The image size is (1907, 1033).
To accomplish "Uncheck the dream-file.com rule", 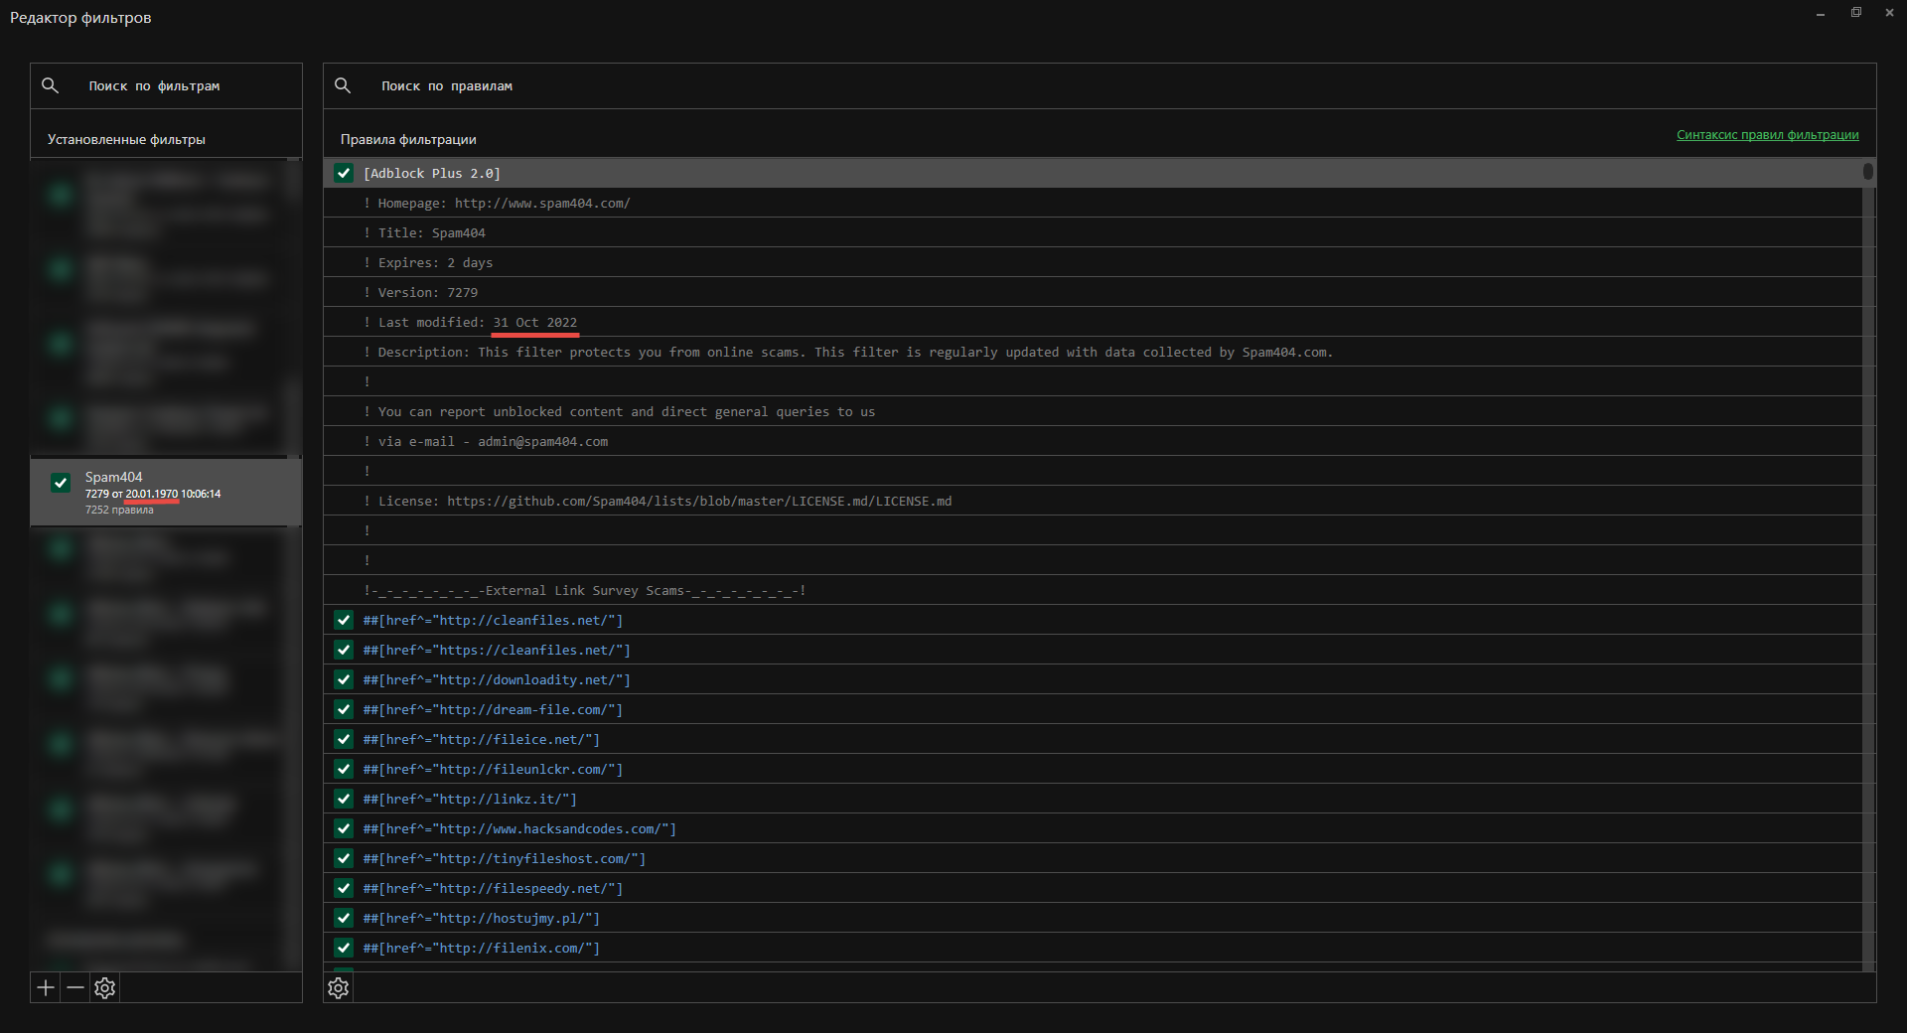I will (344, 709).
